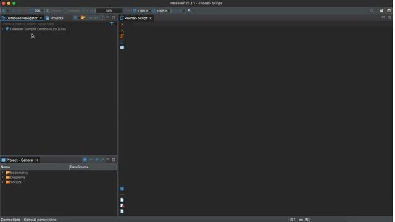This screenshot has height=222, width=395.
Task: Click the orange folder icon in navigator toolbar
Action: pyautogui.click(x=84, y=18)
